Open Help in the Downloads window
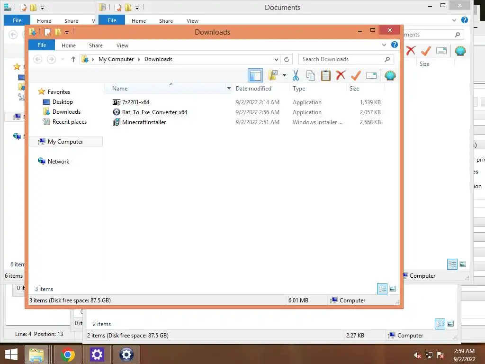This screenshot has width=485, height=364. coord(395,45)
